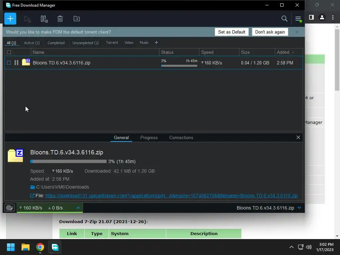Click the blue plus add download button
The width and height of the screenshot is (340, 255).
click(x=10, y=19)
